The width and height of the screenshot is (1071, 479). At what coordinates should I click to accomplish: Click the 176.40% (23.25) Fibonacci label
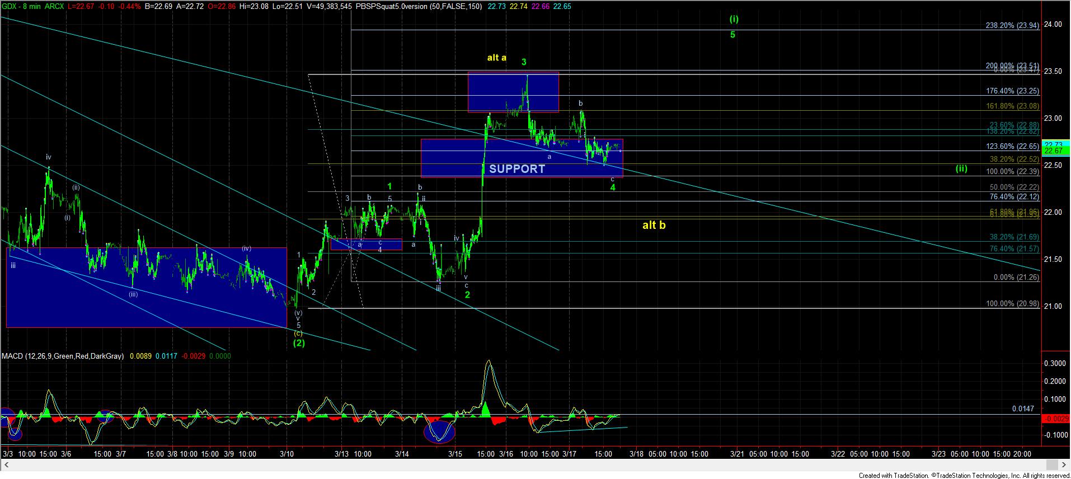[1012, 91]
